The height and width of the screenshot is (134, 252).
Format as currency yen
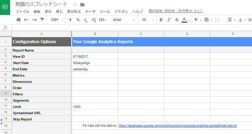70,20
